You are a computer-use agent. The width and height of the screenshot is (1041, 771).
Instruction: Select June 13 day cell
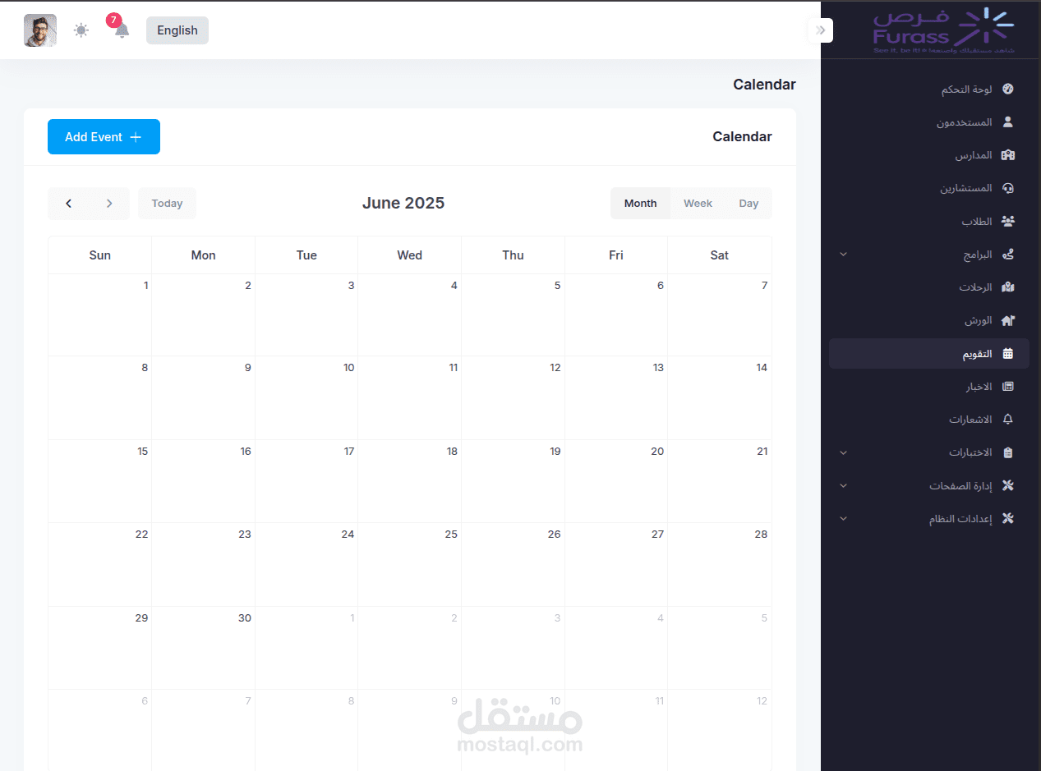[616, 397]
